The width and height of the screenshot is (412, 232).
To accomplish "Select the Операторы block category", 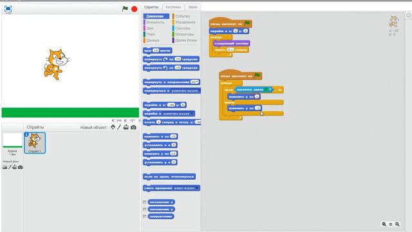I will tap(185, 34).
